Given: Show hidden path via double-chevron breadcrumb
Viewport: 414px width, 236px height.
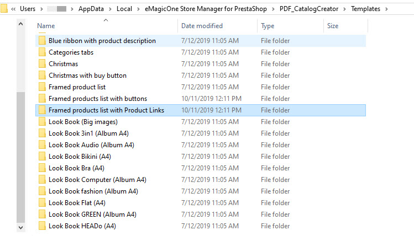Looking at the screenshot, I should coord(13,9).
